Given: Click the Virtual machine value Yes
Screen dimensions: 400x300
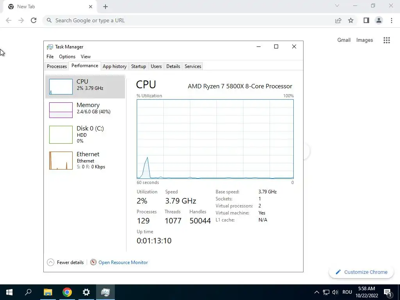Looking at the screenshot, I should pos(262,213).
